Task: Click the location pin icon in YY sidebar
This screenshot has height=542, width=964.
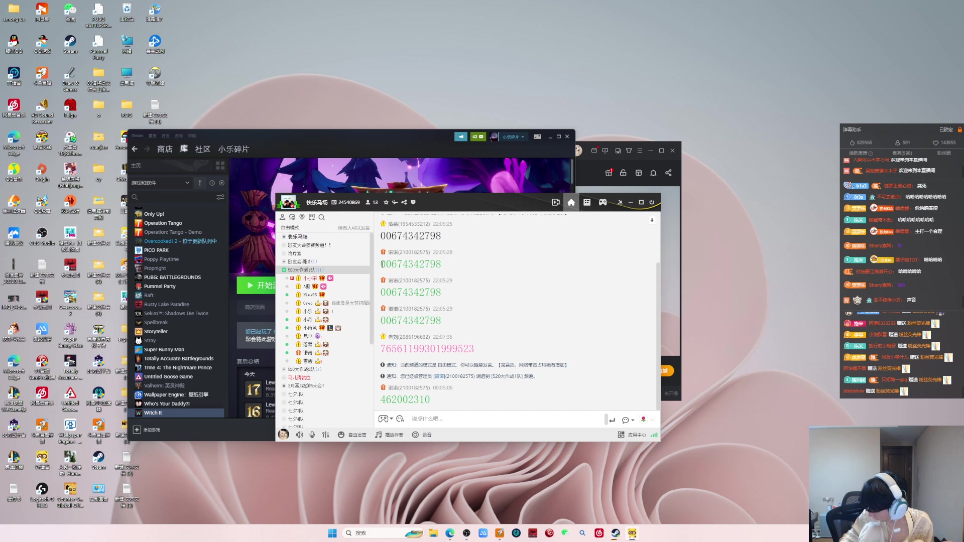Action: (x=302, y=217)
